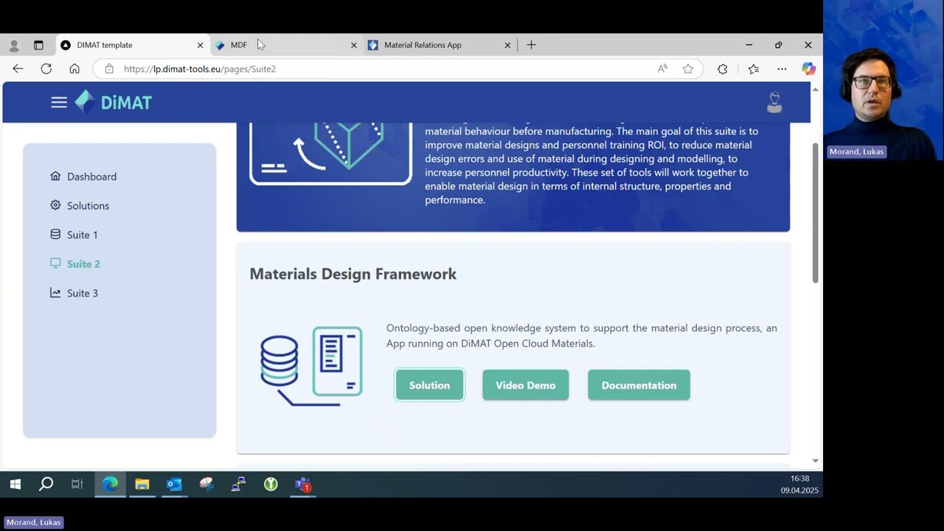Go to Dashboard in sidebar

(x=83, y=176)
